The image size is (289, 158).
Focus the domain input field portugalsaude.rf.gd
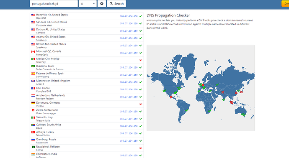pos(54,3)
